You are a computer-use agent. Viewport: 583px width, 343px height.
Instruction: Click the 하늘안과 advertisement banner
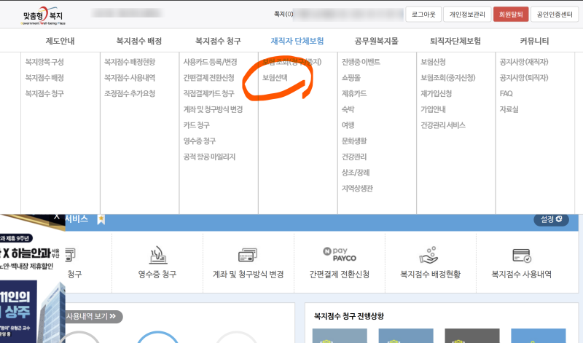point(31,279)
